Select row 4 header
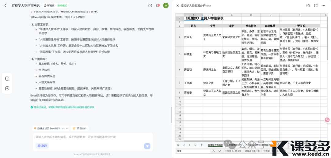331x158 pixels. 180,37
